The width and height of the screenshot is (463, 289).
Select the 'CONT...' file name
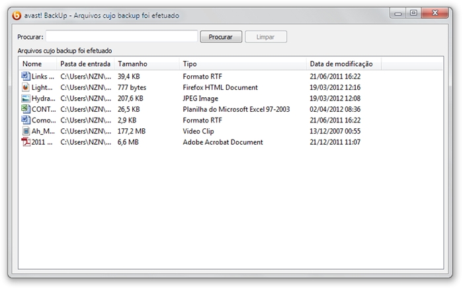click(x=44, y=109)
